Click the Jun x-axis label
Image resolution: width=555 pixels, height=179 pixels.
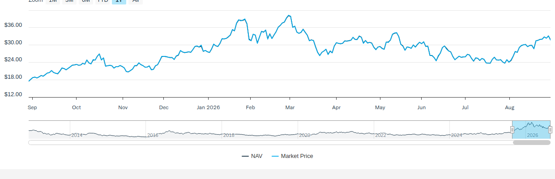[x=421, y=107]
